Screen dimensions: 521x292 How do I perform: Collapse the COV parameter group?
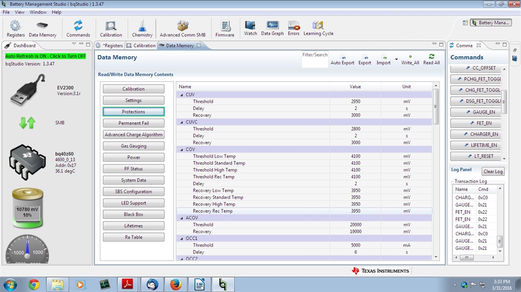(182, 150)
